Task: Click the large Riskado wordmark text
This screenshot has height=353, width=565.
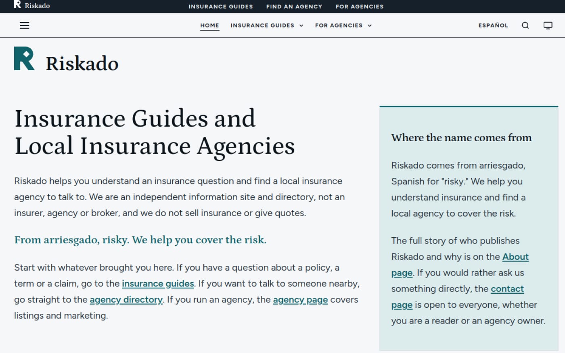Action: tap(82, 64)
